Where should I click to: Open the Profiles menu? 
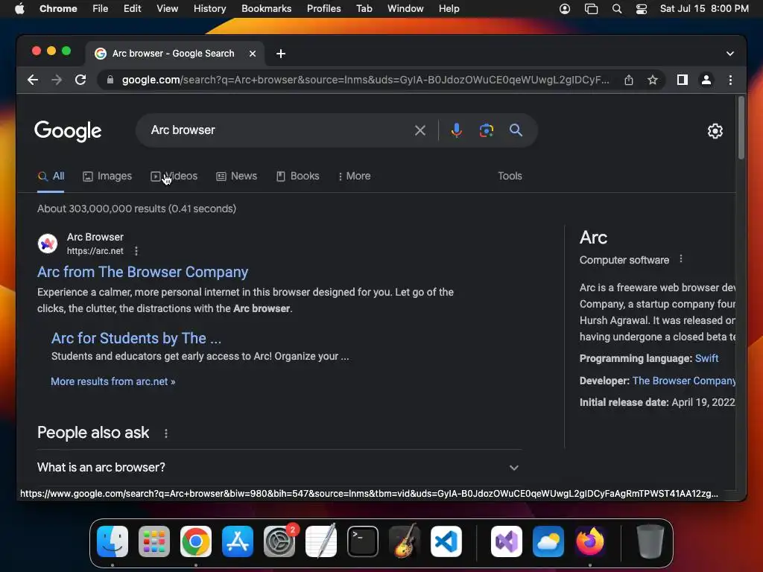click(x=323, y=9)
